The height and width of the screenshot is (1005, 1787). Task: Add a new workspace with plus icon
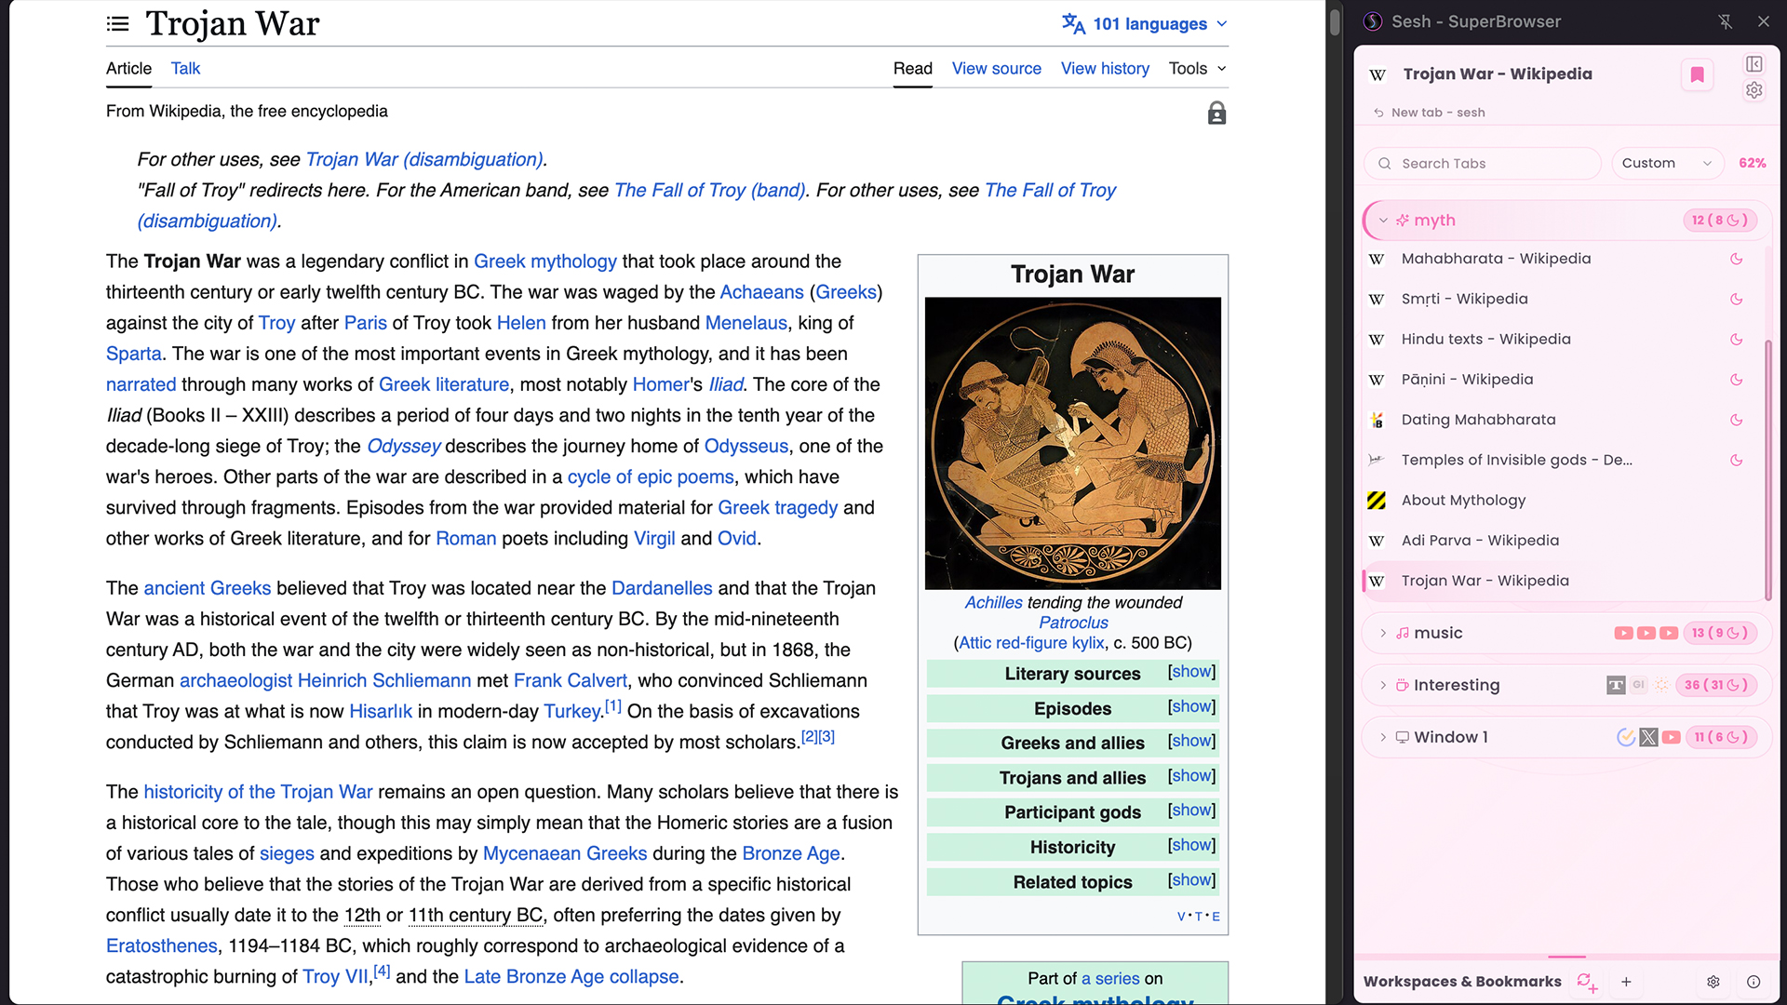click(1626, 982)
